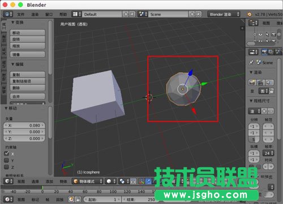Image resolution: width=283 pixels, height=204 pixels.
Task: Open the timeline editor type selector
Action: [x=8, y=199]
